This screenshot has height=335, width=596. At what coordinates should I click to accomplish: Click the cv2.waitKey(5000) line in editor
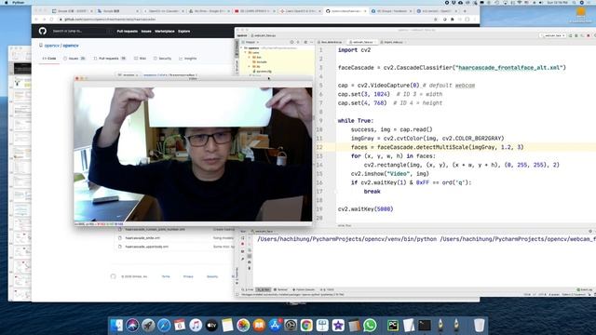click(x=366, y=209)
